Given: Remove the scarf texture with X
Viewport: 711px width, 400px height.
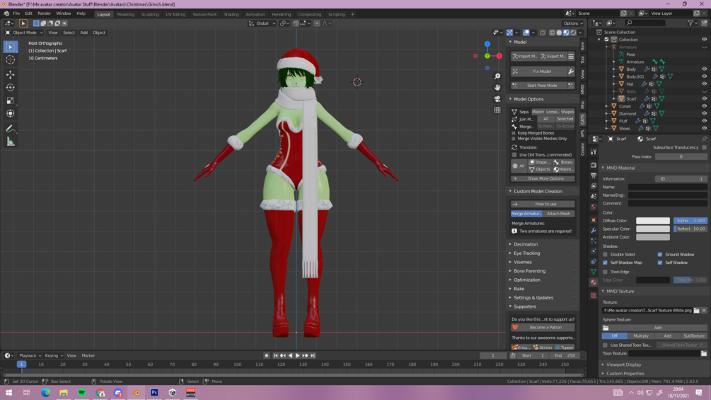Looking at the screenshot, I should click(704, 310).
